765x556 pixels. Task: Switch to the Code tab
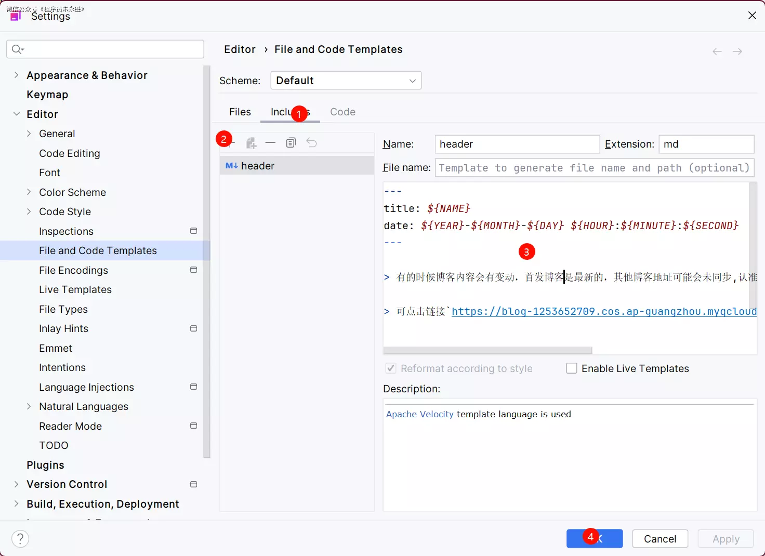342,112
